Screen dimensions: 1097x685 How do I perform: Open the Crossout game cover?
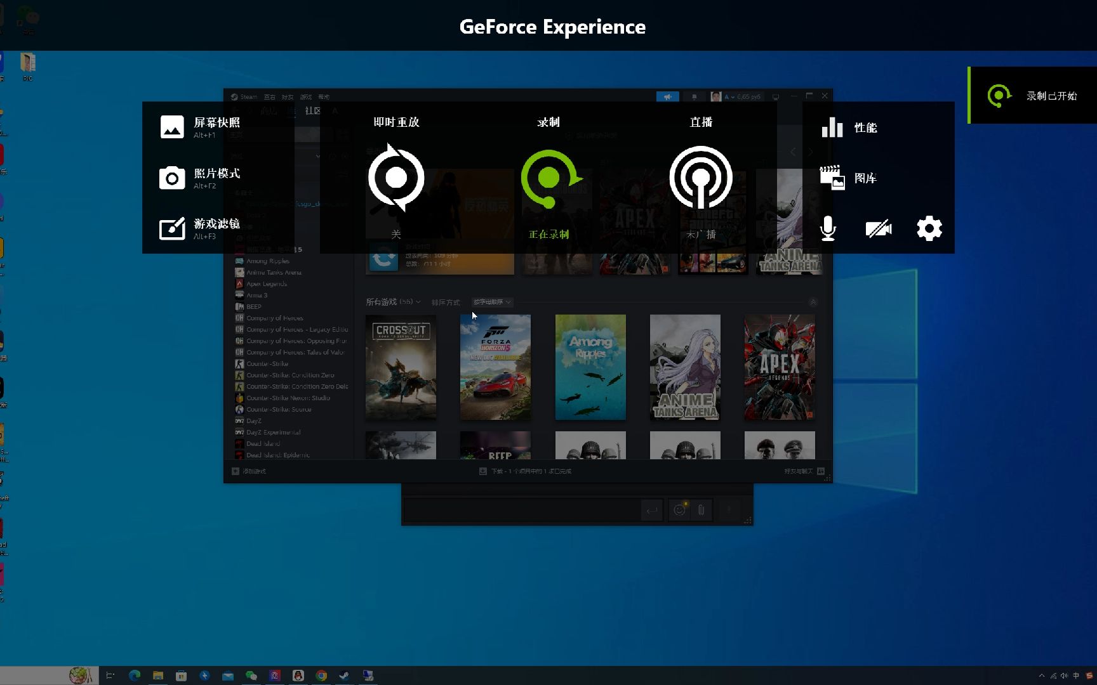pos(401,367)
